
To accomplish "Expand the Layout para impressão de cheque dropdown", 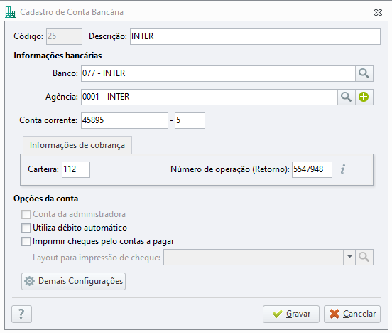I will tap(349, 257).
